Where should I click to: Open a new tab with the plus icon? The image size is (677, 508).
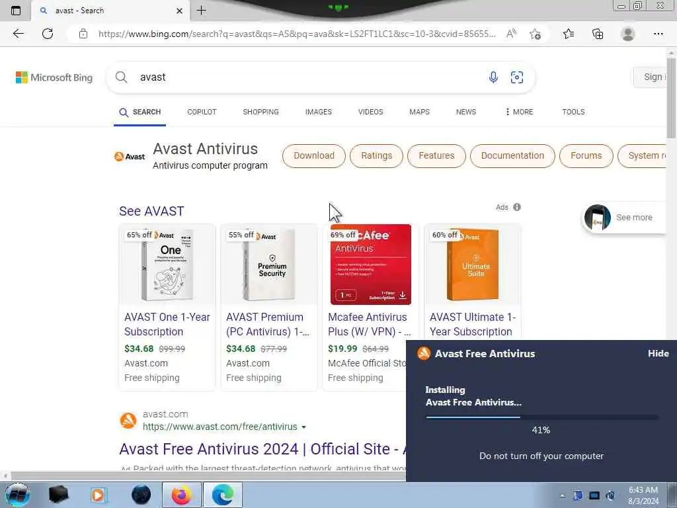201,11
